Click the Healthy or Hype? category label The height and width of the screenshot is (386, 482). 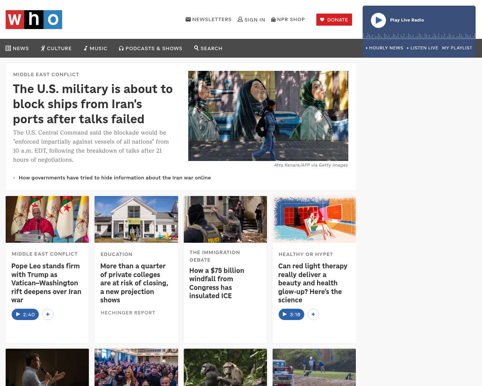tap(306, 254)
